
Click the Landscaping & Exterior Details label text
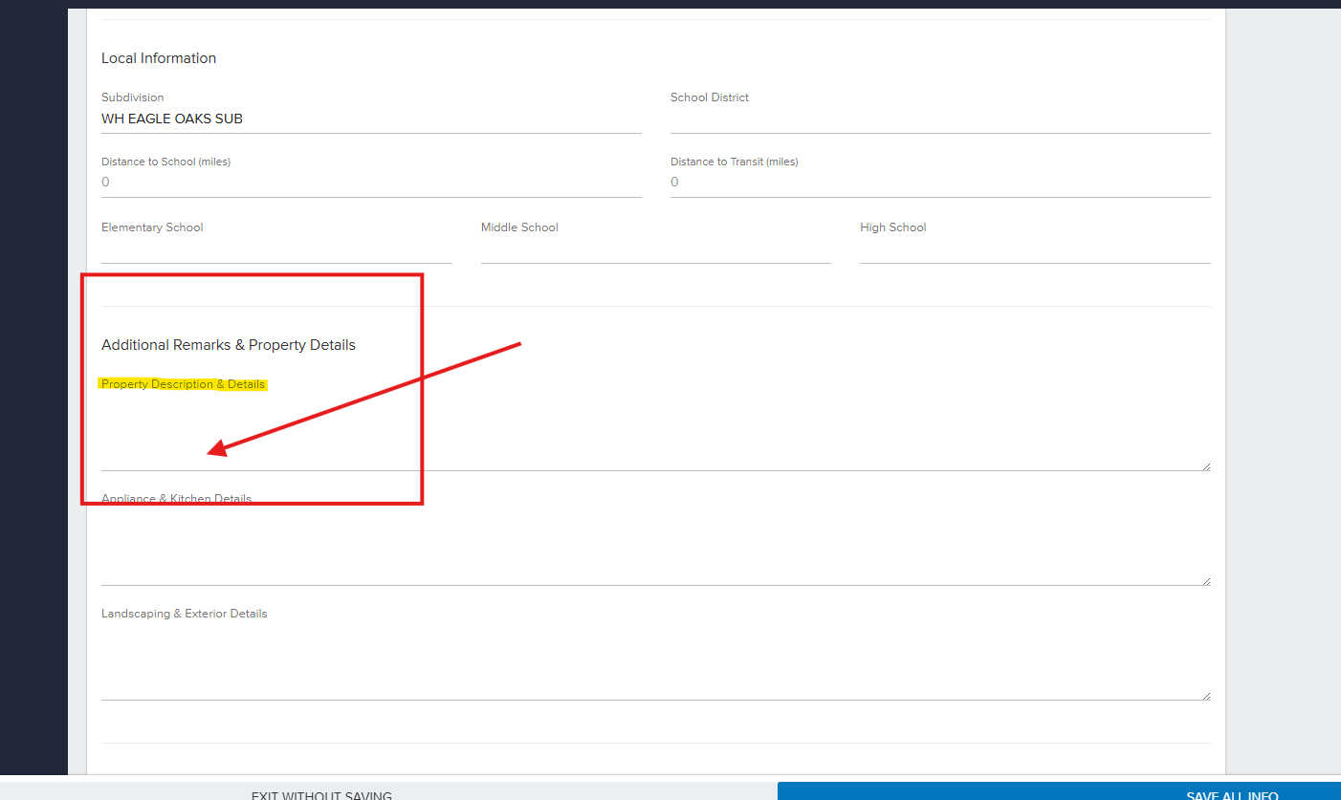(184, 614)
